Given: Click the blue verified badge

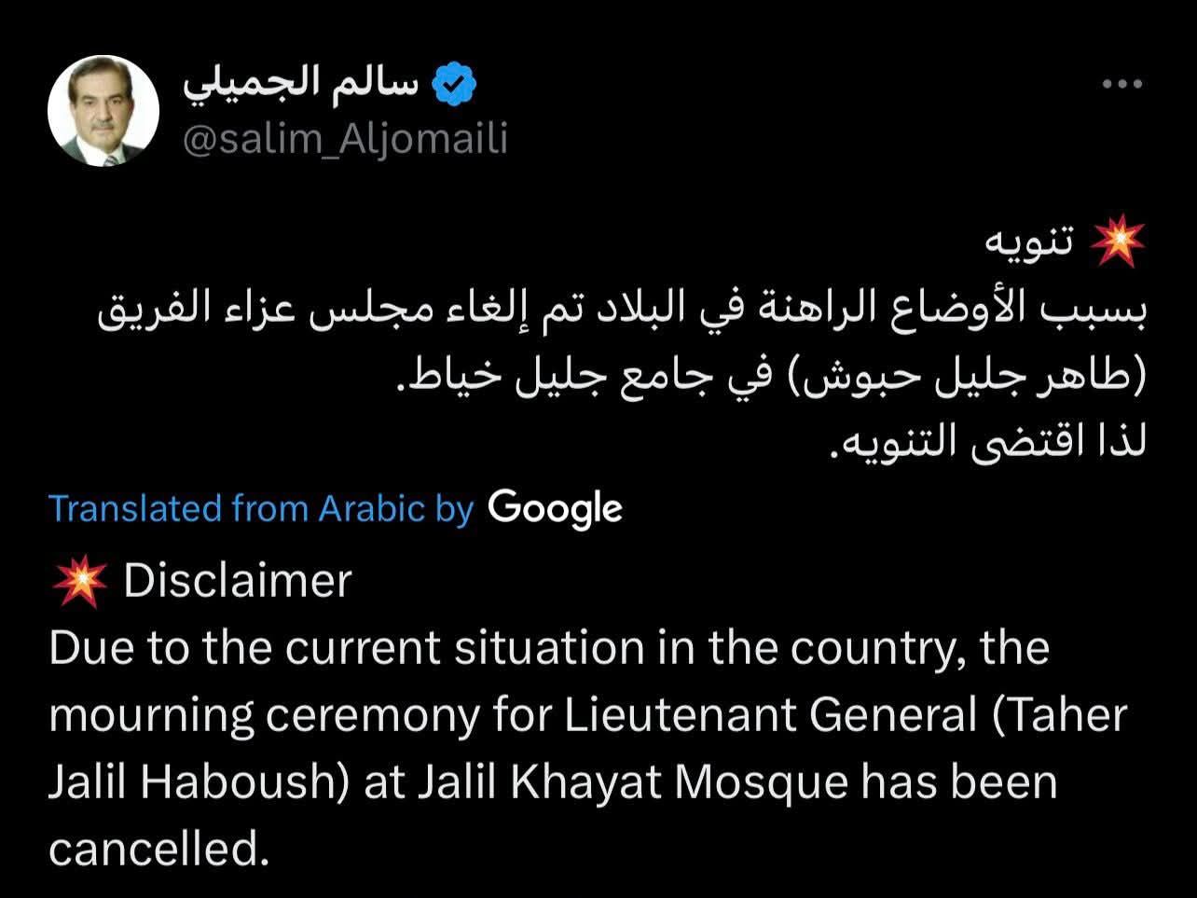Looking at the screenshot, I should point(456,86).
